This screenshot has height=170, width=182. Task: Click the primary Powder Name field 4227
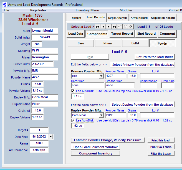pyautogui.click(x=116, y=76)
